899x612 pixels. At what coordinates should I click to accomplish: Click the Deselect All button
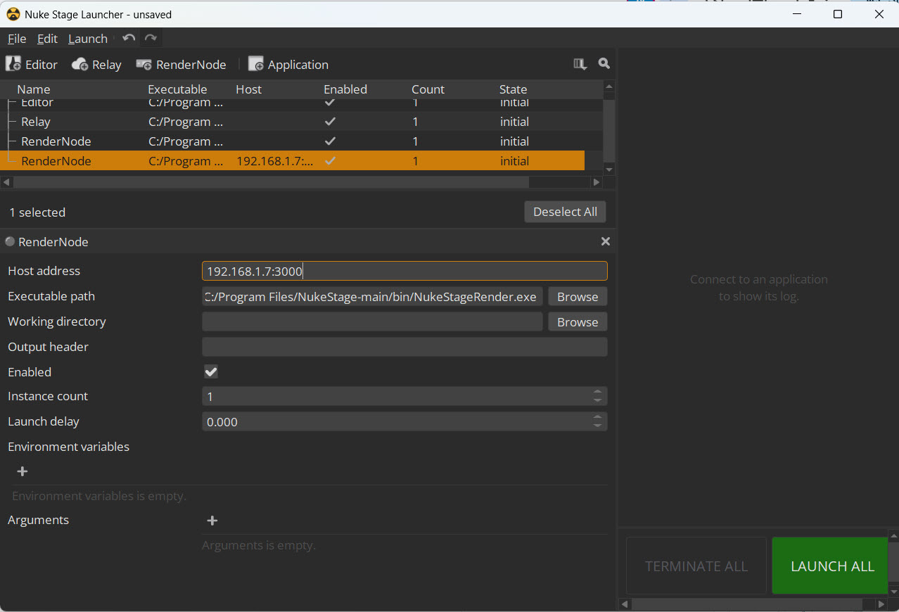coord(565,212)
